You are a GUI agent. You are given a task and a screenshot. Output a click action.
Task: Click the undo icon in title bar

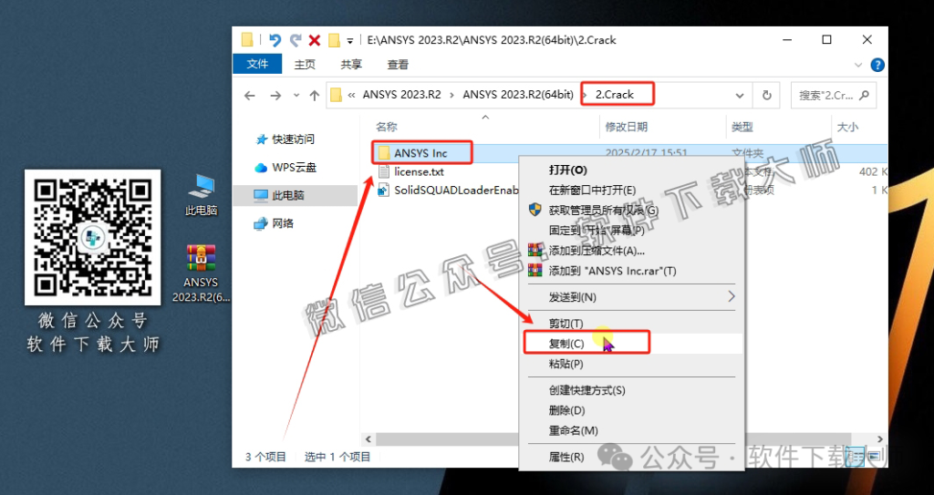pos(275,40)
